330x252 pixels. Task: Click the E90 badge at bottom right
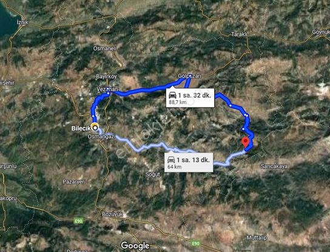tap(195, 243)
